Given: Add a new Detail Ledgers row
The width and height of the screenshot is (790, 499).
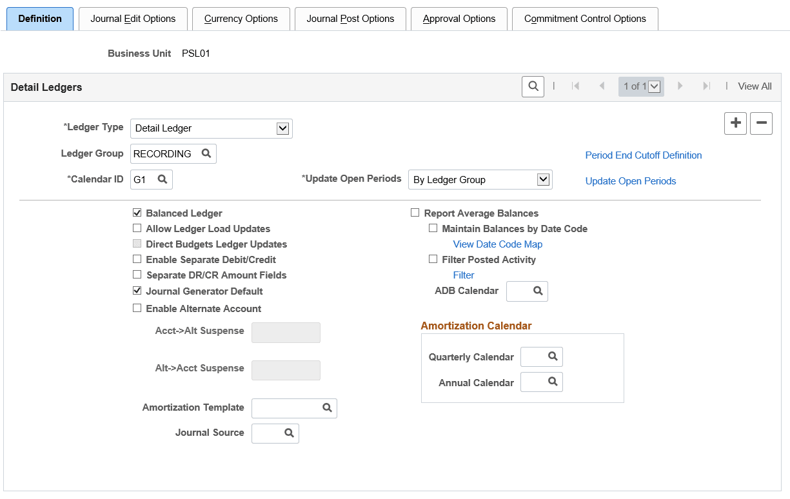Looking at the screenshot, I should coord(735,123).
